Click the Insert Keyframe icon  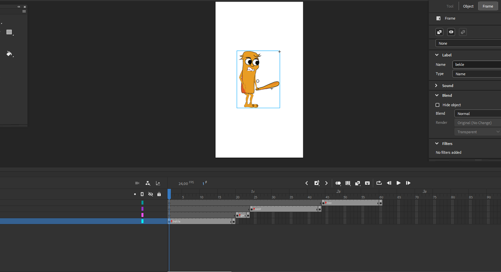[317, 183]
